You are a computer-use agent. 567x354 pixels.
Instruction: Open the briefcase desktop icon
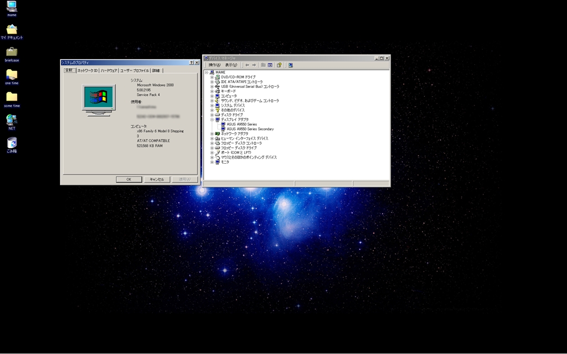tap(12, 52)
